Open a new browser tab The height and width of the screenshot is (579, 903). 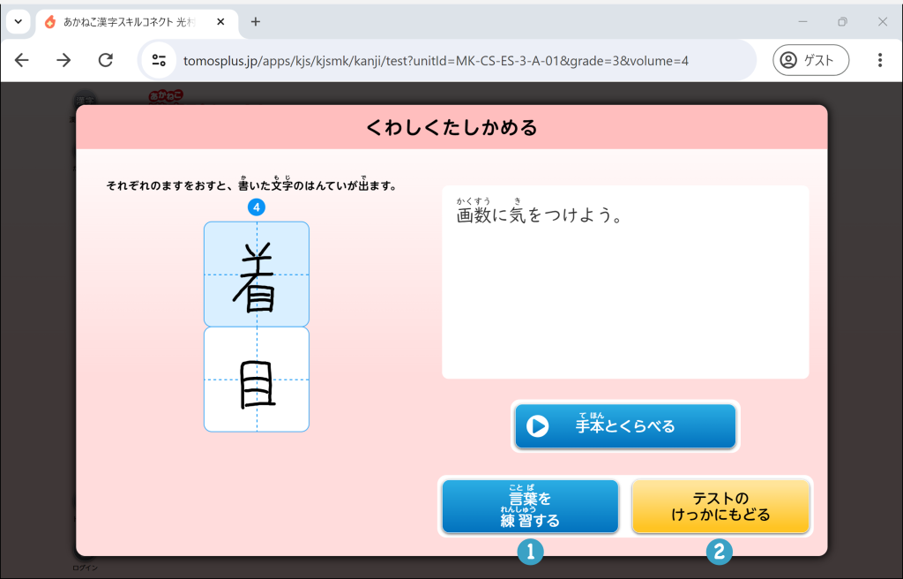click(256, 22)
